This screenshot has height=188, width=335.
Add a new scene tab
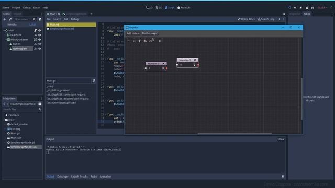pyautogui.click(x=91, y=14)
